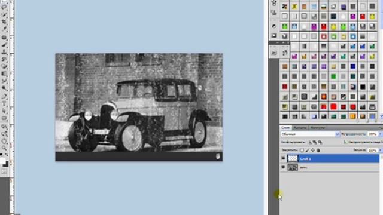Viewport: 383px width, 215px height.
Task: Open the layer opacity slider arrow
Action: (x=381, y=134)
